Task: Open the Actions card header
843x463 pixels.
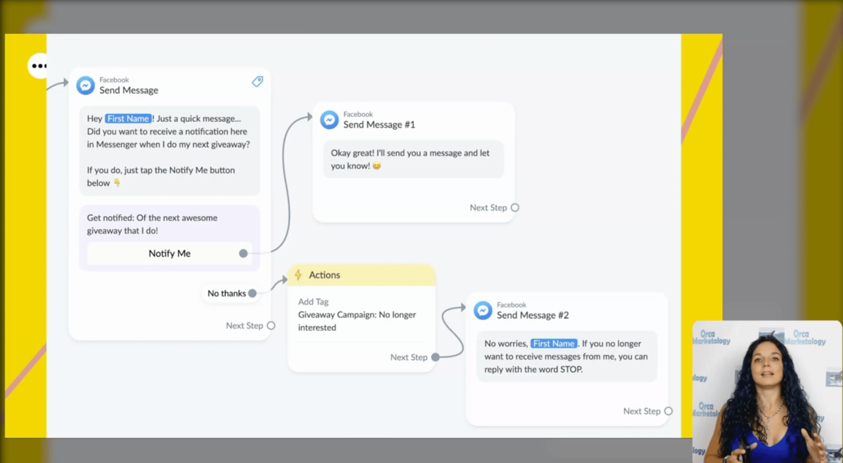Action: pos(362,275)
